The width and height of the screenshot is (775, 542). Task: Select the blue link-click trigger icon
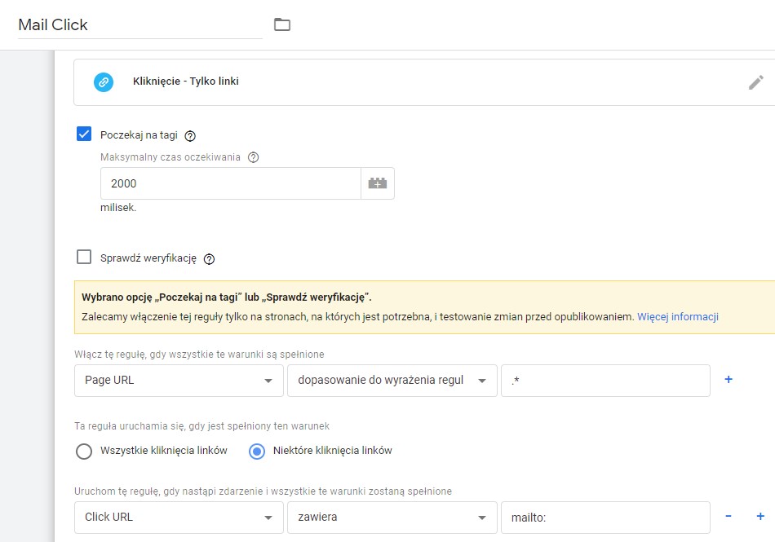click(x=103, y=82)
